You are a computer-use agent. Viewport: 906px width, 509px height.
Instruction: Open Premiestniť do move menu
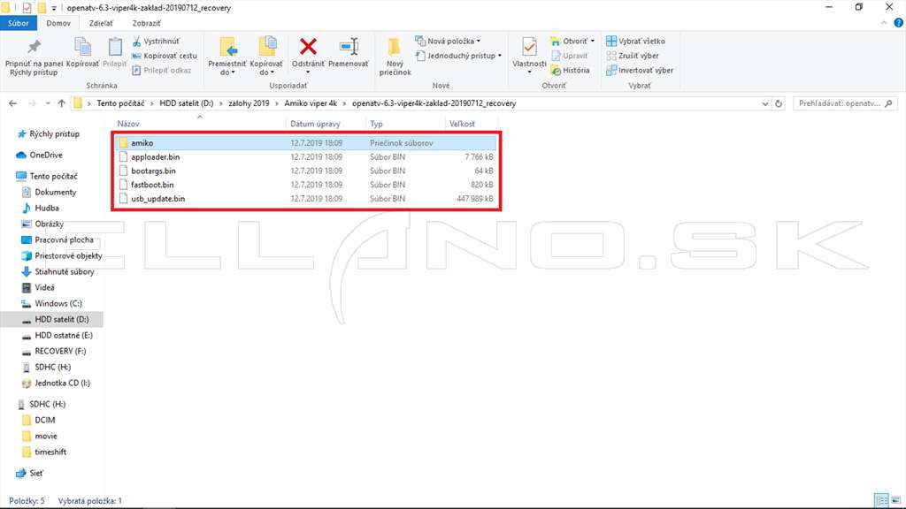227,57
